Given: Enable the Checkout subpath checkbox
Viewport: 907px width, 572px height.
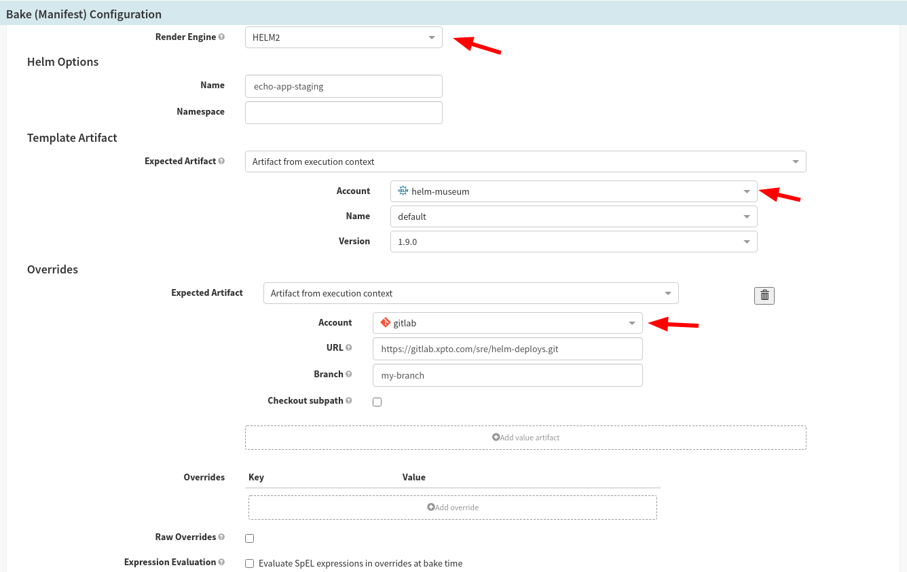Looking at the screenshot, I should coord(377,402).
